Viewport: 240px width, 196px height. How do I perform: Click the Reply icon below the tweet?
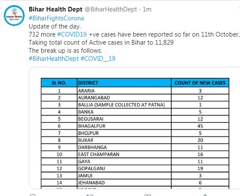(x=33, y=195)
